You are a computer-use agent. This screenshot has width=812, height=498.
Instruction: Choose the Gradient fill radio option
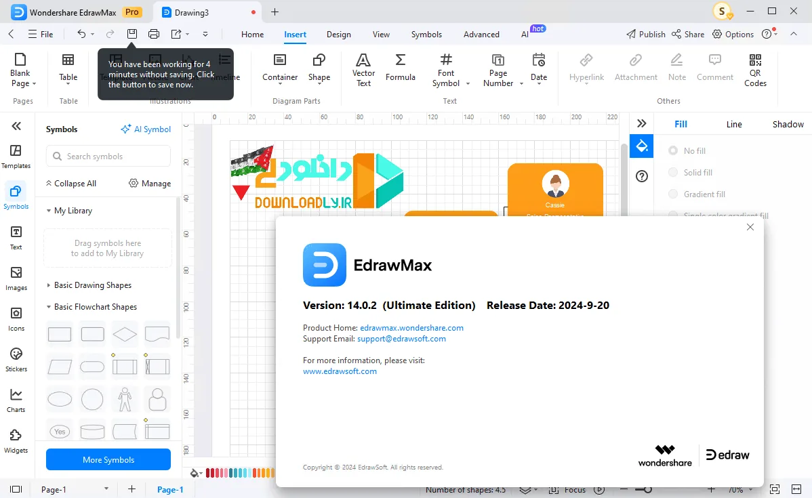click(672, 194)
